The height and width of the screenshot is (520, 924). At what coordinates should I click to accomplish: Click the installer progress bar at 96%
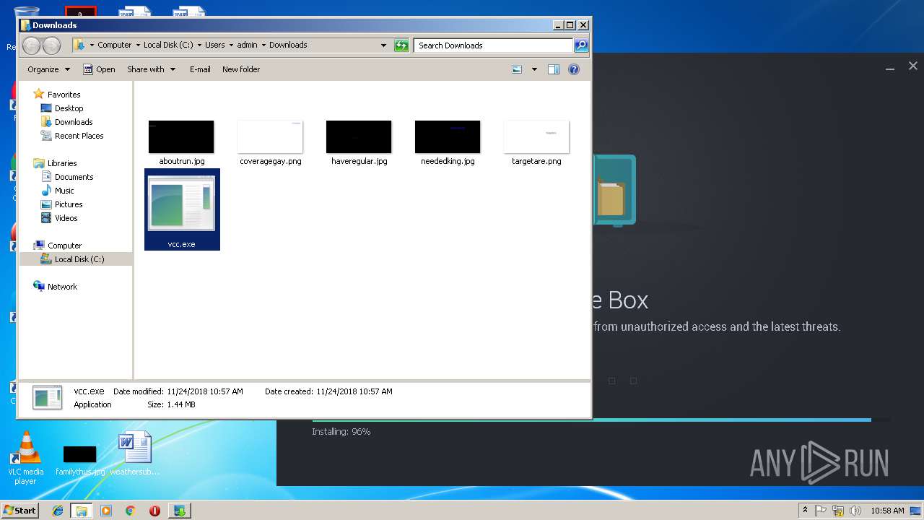(601, 420)
